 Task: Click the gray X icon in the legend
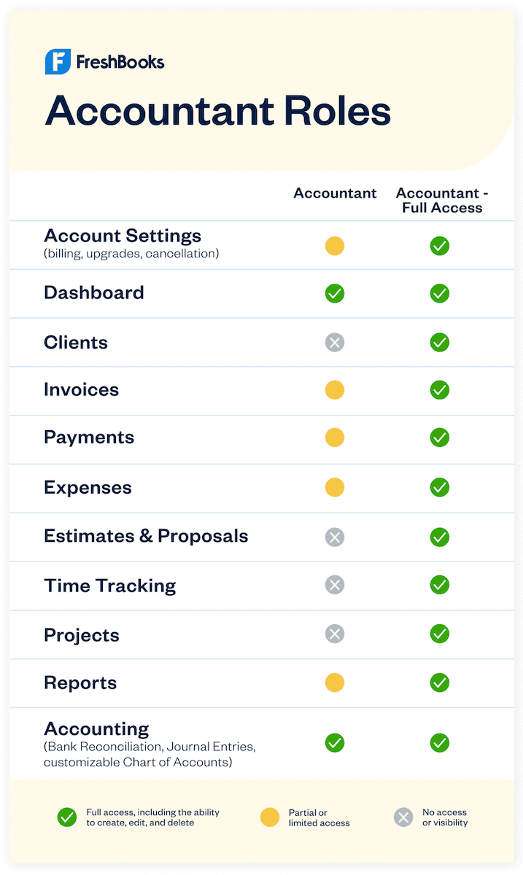pos(403,817)
